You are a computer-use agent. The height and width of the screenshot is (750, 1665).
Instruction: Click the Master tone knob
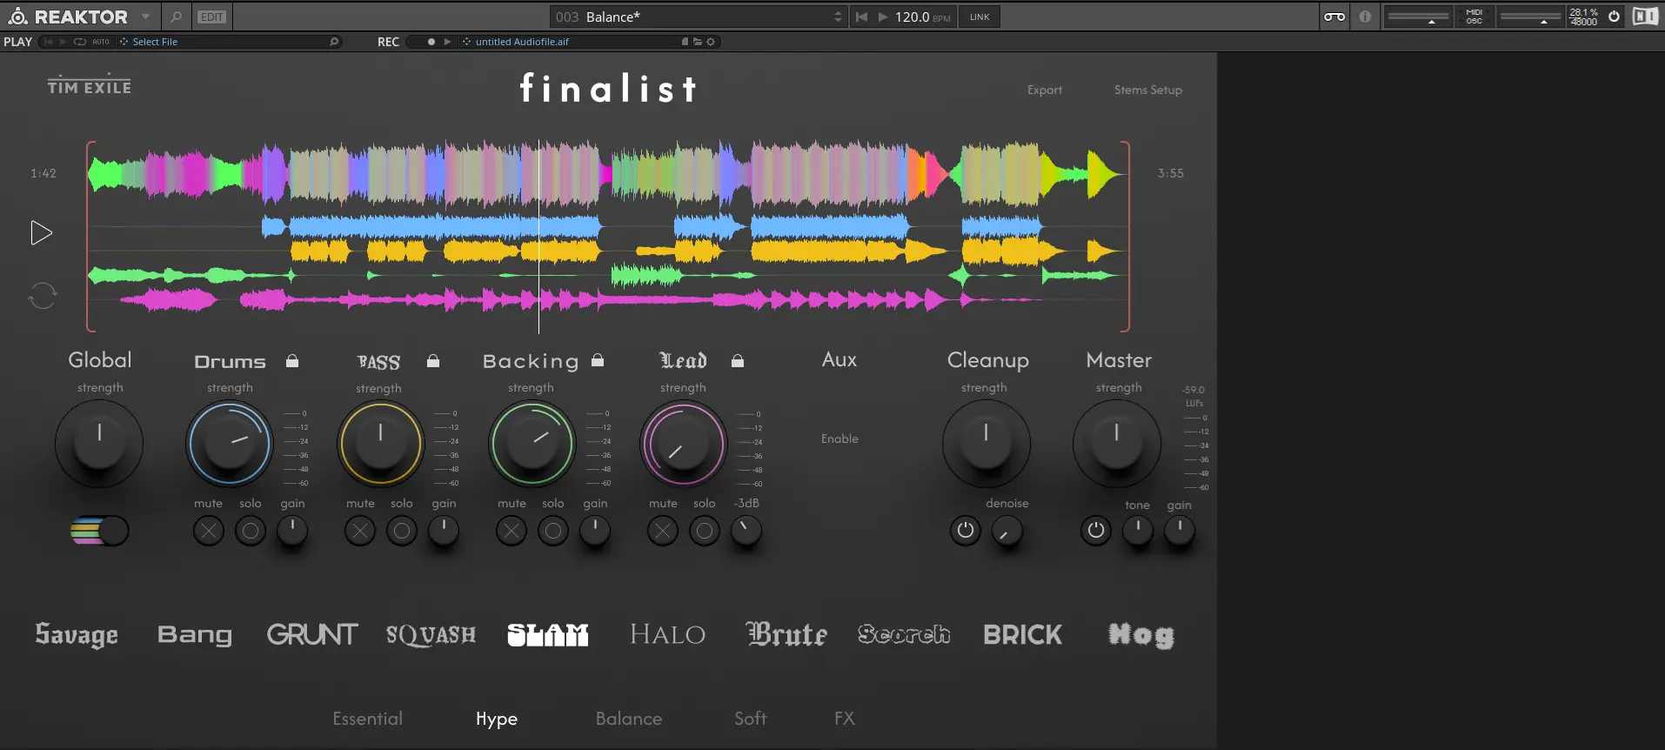click(x=1138, y=531)
